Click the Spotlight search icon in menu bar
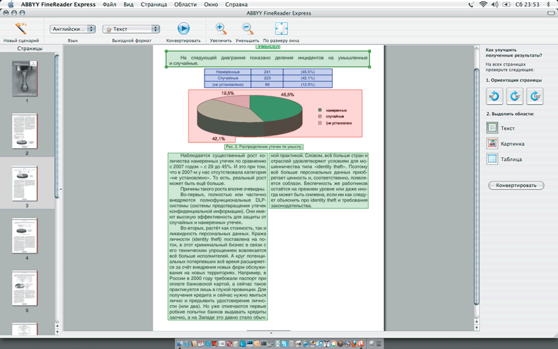Viewport: 558px width, 349px height. tap(549, 4)
